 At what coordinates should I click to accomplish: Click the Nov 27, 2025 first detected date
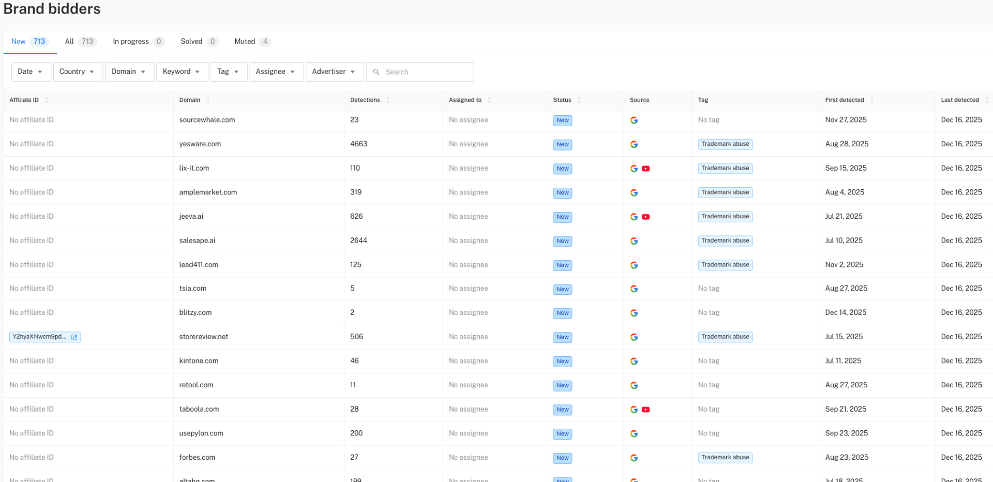[846, 120]
